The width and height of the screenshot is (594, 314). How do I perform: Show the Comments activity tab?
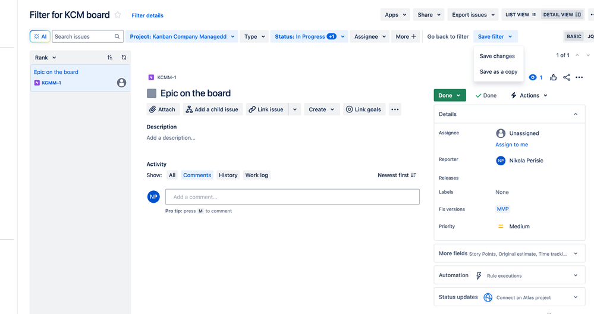coord(197,175)
